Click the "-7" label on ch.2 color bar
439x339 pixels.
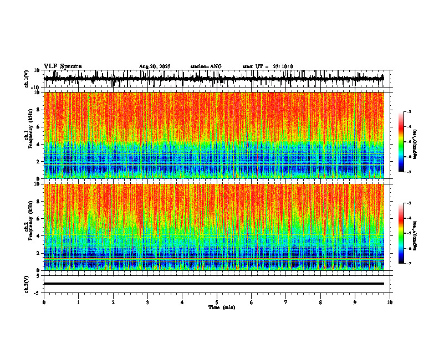click(409, 264)
